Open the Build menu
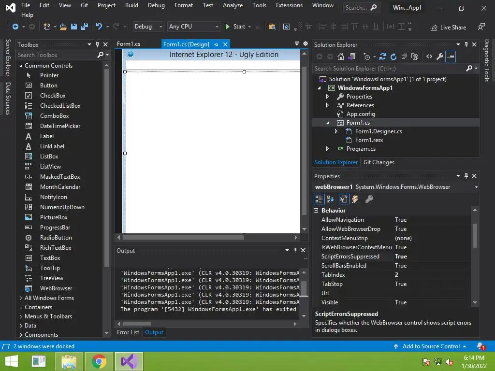Viewport: 495px width, 371px height. tap(131, 5)
